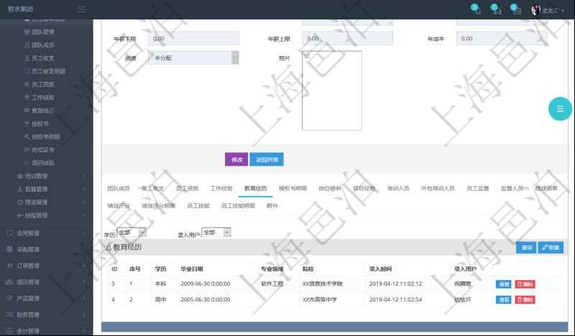Switch to the 培训人员 tab
This screenshot has width=575, height=336.
pos(398,188)
